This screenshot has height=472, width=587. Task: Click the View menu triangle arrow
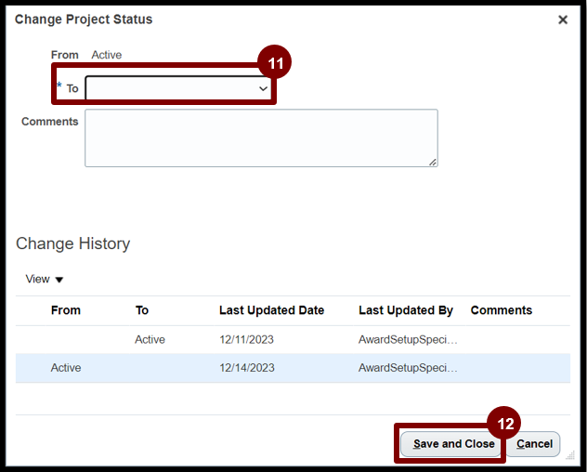tap(59, 280)
